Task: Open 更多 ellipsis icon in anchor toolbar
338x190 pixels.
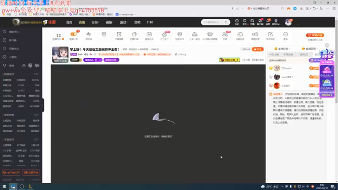Action: point(286,34)
